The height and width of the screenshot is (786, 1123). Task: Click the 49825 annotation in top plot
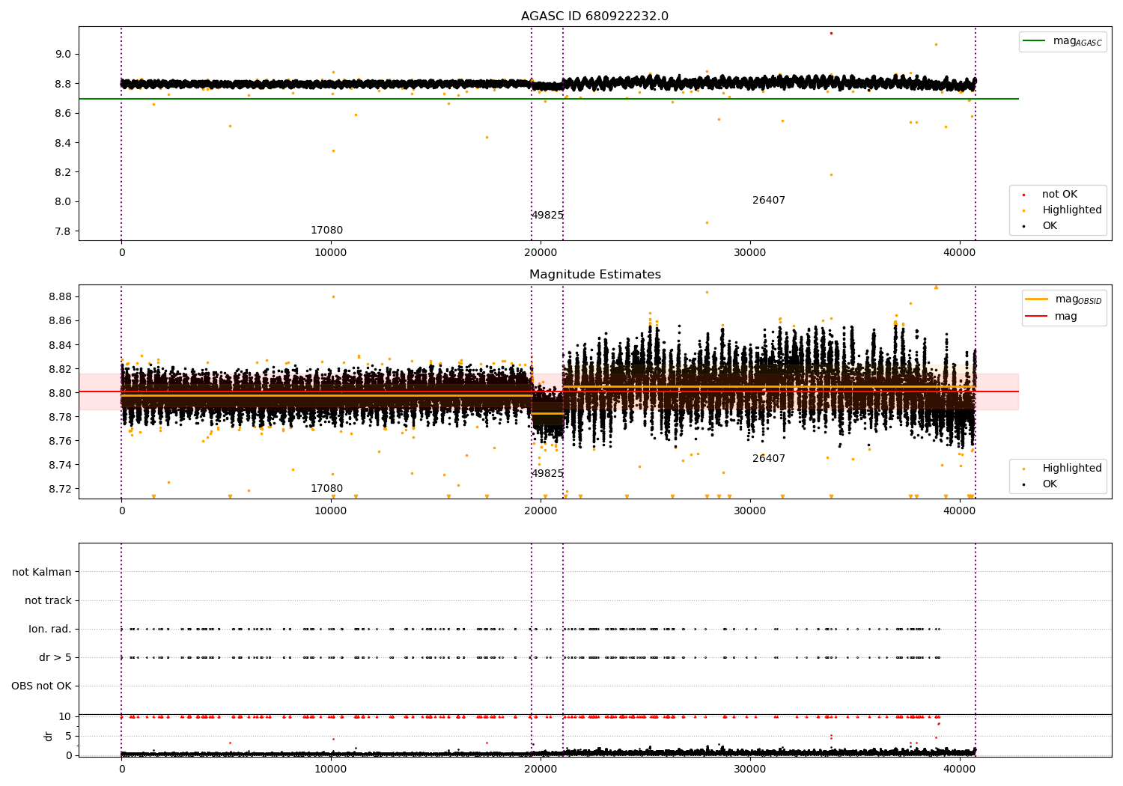547,216
